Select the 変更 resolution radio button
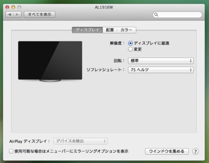 click(130, 49)
